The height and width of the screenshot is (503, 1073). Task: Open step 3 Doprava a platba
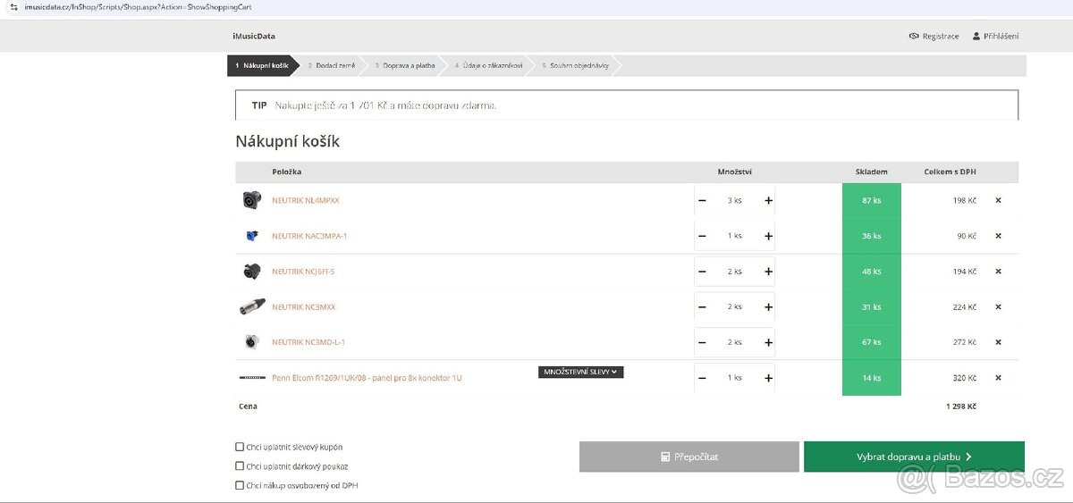(404, 66)
